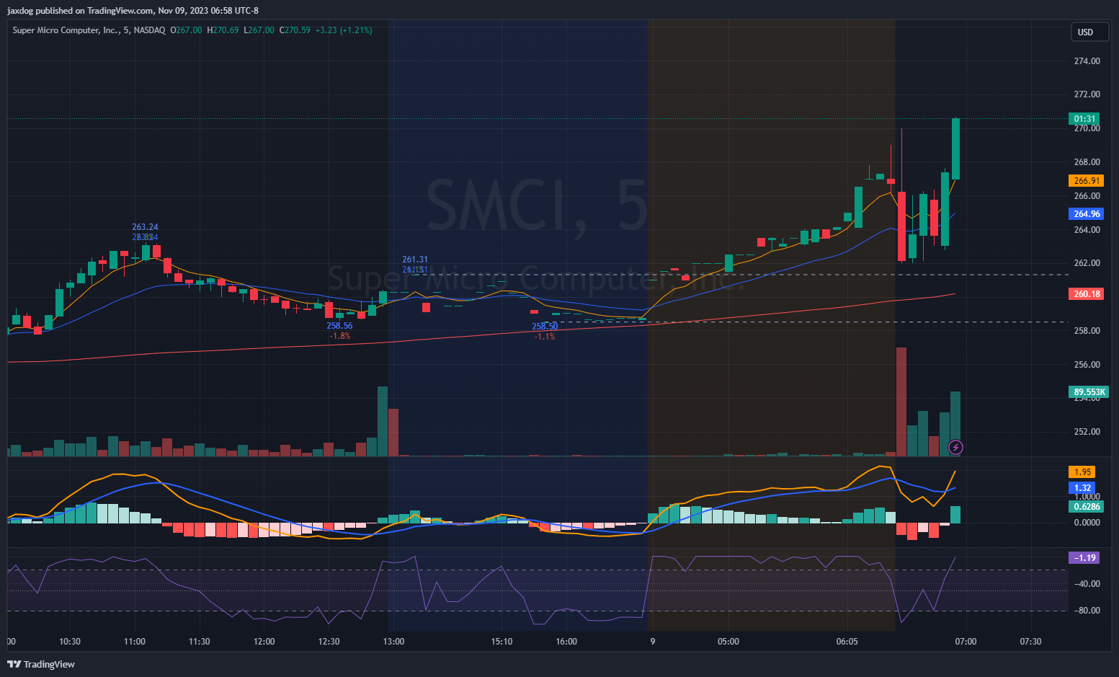Click the 264.00 price axis label
Screen dimensions: 1119x677
pos(1087,230)
